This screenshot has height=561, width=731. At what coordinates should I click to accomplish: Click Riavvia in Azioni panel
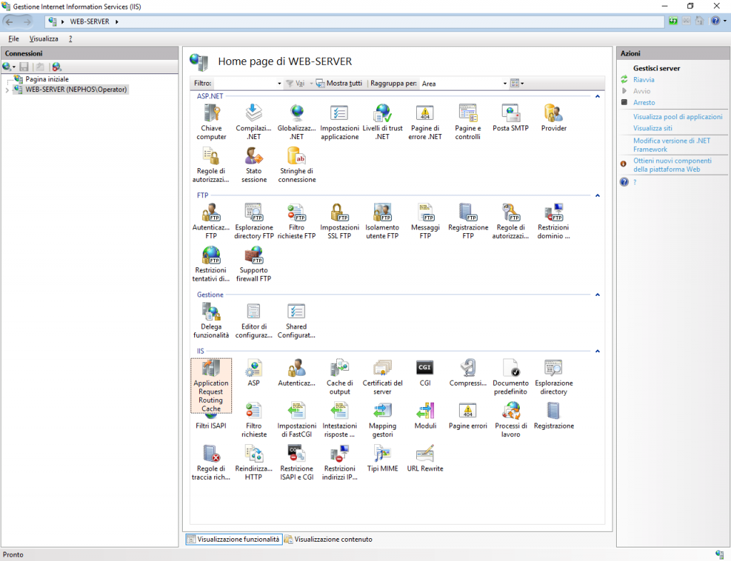pos(643,80)
